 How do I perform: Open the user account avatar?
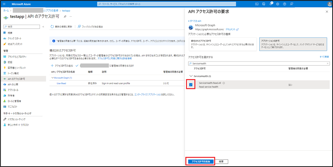point(329,4)
